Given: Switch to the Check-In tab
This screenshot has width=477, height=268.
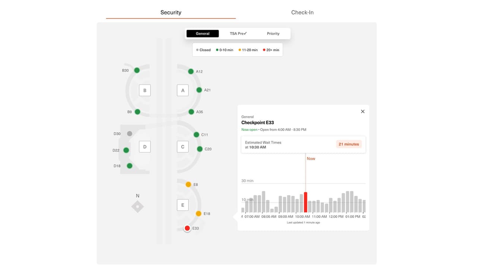Looking at the screenshot, I should pos(302,12).
